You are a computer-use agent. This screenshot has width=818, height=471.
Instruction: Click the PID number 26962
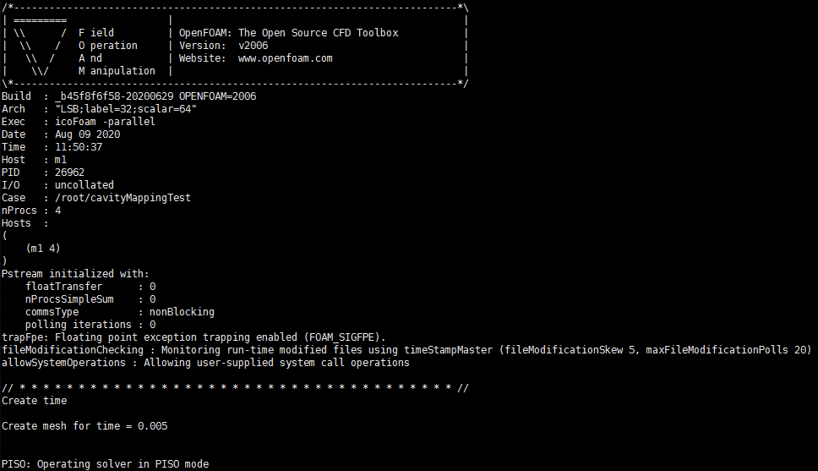coord(69,173)
